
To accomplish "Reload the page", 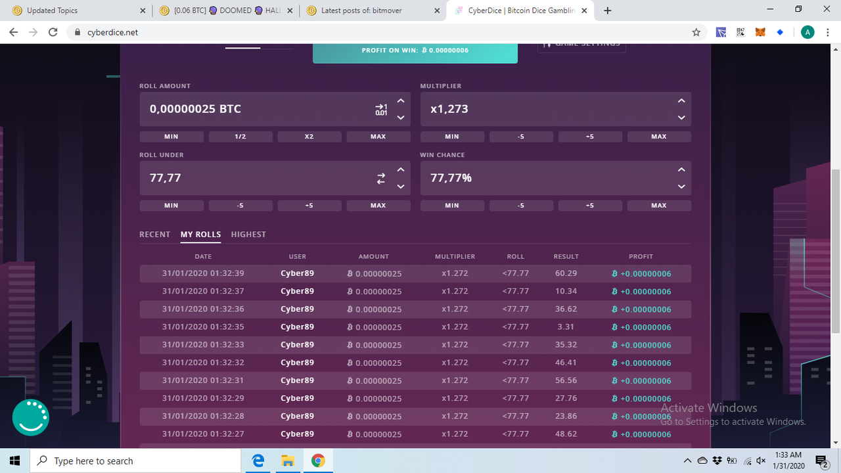I will point(53,32).
